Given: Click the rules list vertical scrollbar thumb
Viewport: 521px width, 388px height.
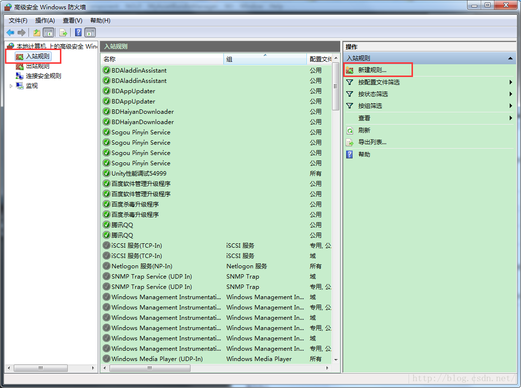Looking at the screenshot, I should (x=335, y=86).
